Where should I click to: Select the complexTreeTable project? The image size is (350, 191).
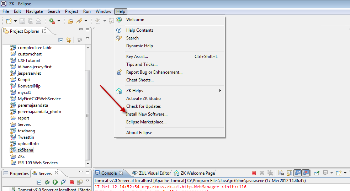(35, 48)
